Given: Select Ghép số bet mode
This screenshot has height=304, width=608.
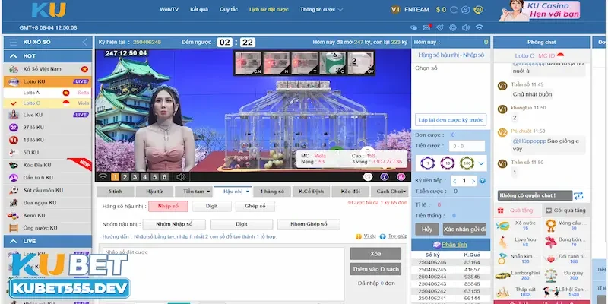Looking at the screenshot, I should (x=255, y=206).
